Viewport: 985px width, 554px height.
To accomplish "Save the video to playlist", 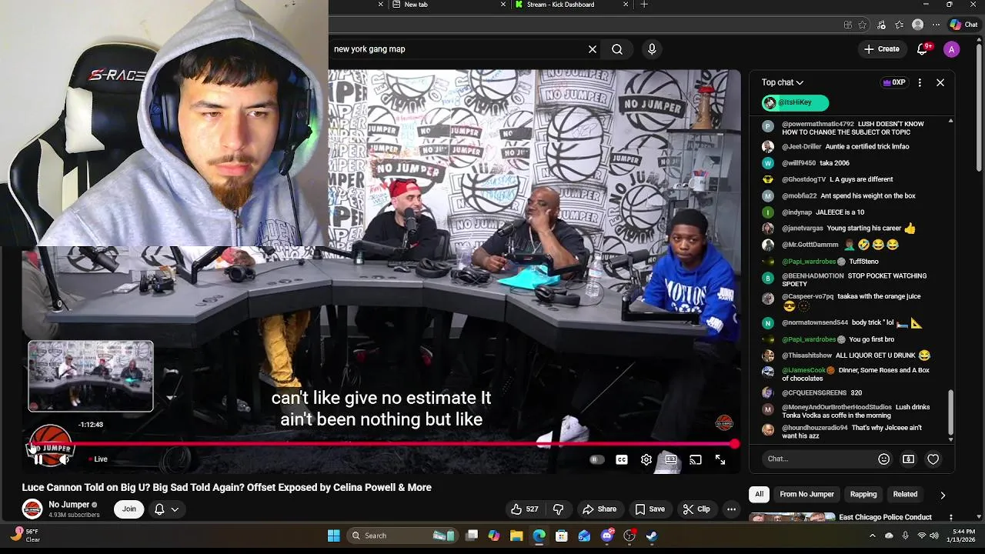I will pos(649,509).
